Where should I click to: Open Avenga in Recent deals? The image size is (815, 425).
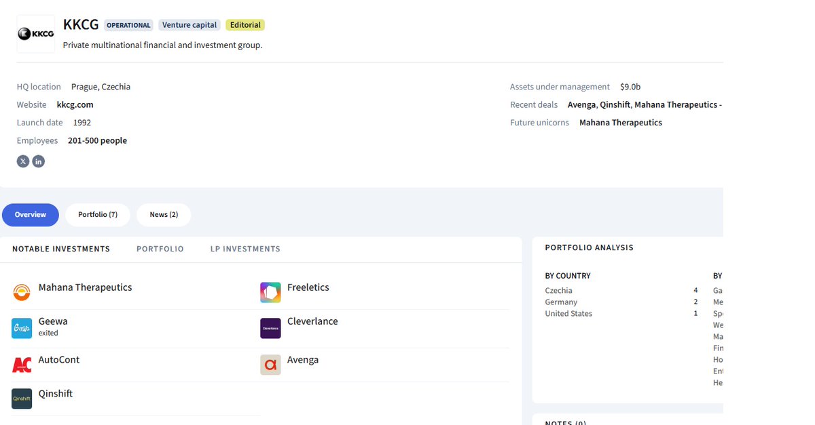(581, 105)
